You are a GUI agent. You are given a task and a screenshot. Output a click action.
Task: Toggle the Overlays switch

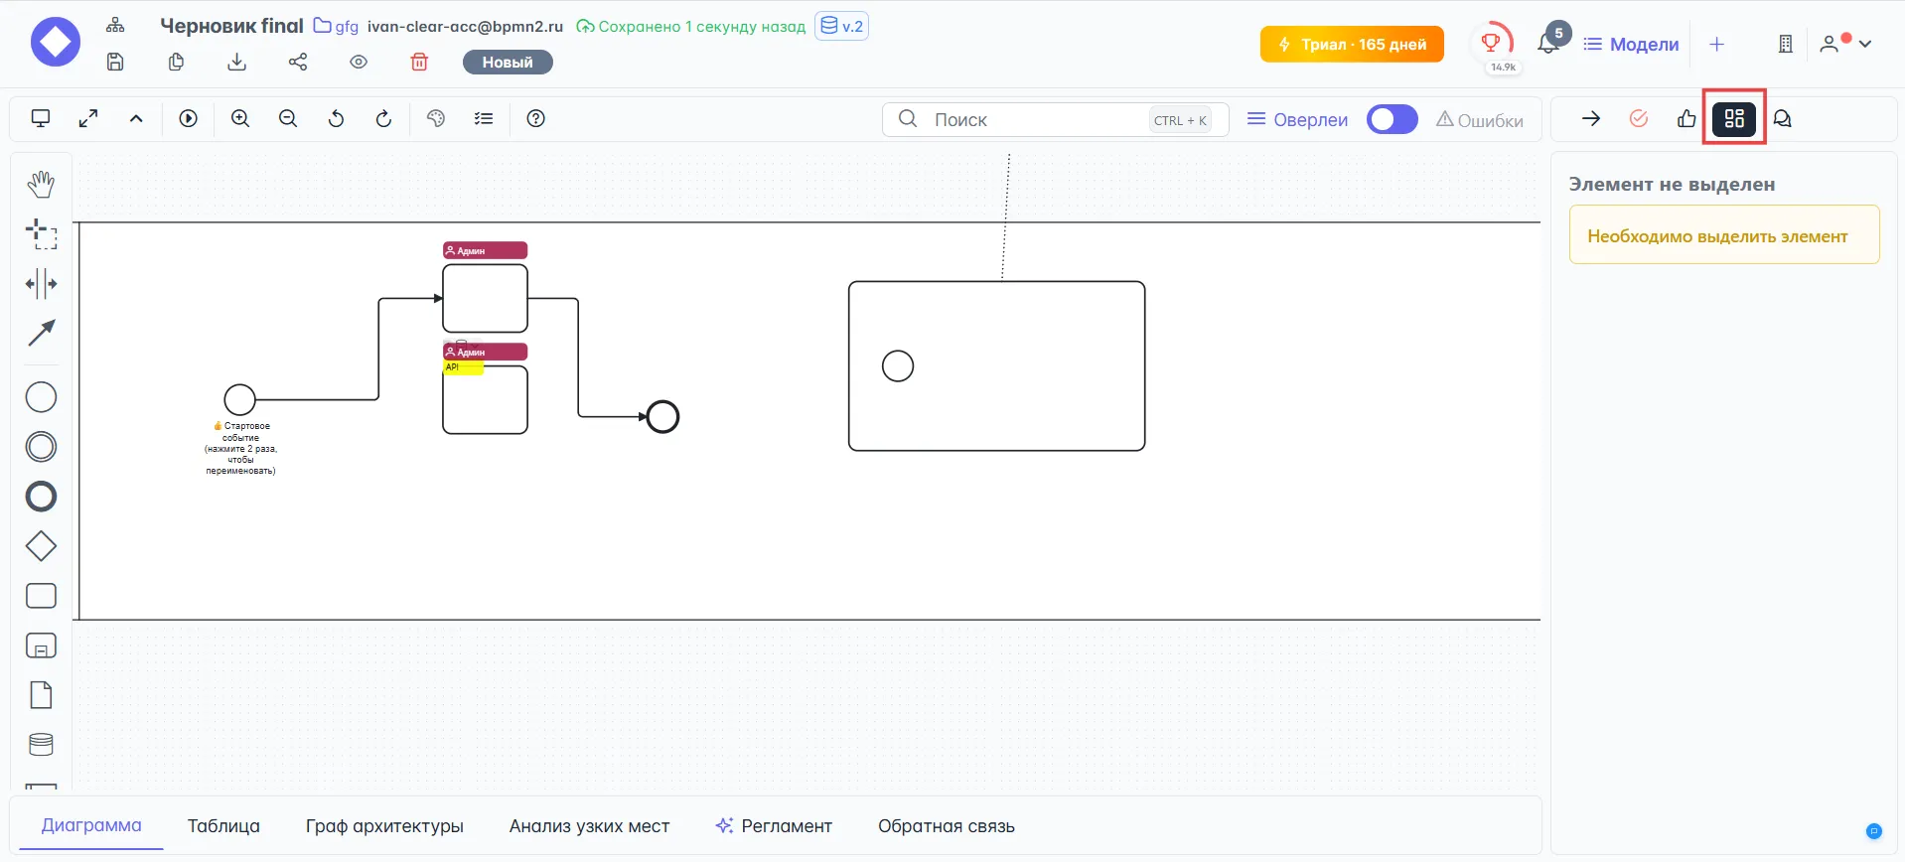click(x=1392, y=119)
